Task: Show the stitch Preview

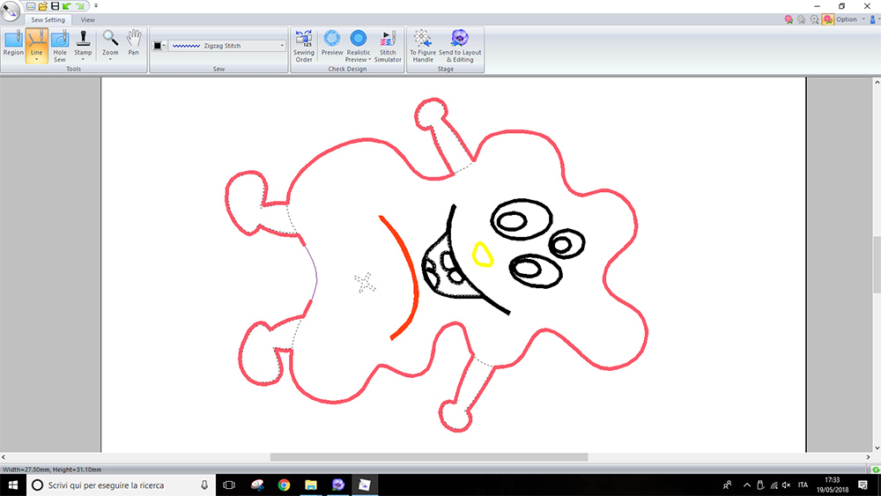Action: pos(332,42)
